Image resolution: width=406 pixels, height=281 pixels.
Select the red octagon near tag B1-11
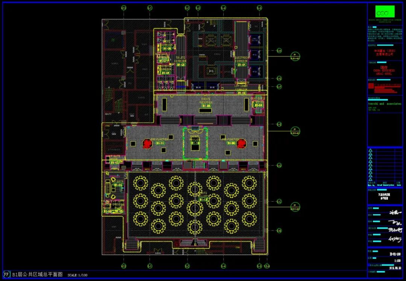[147, 144]
